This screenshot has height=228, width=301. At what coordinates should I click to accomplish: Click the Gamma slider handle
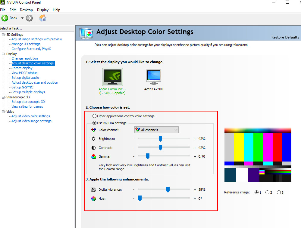point(148,156)
